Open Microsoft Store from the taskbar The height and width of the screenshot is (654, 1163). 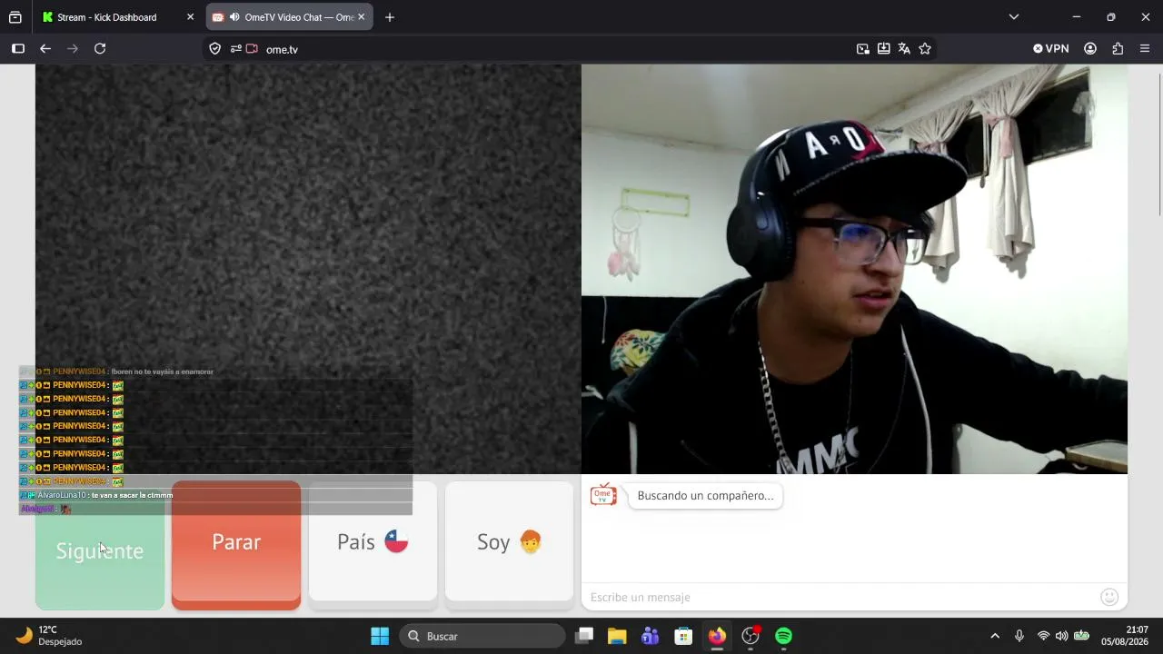(683, 636)
